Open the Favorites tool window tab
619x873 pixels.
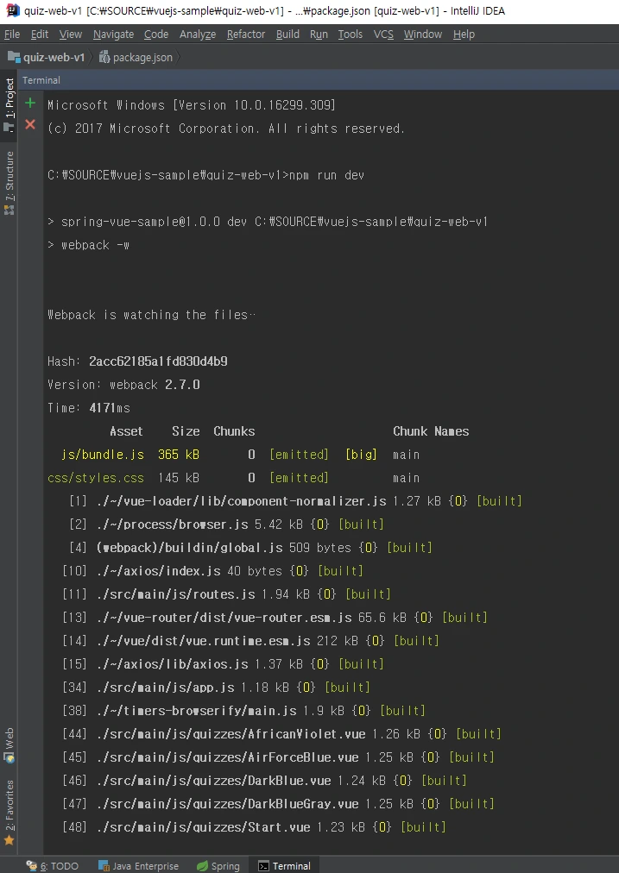pos(9,812)
